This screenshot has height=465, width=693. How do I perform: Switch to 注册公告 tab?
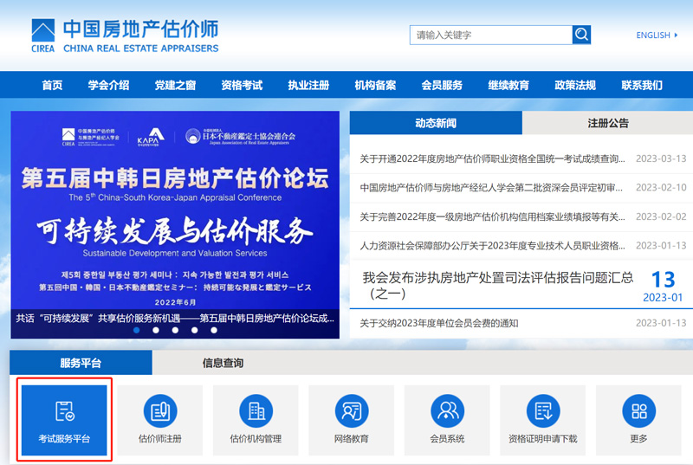[x=608, y=123]
